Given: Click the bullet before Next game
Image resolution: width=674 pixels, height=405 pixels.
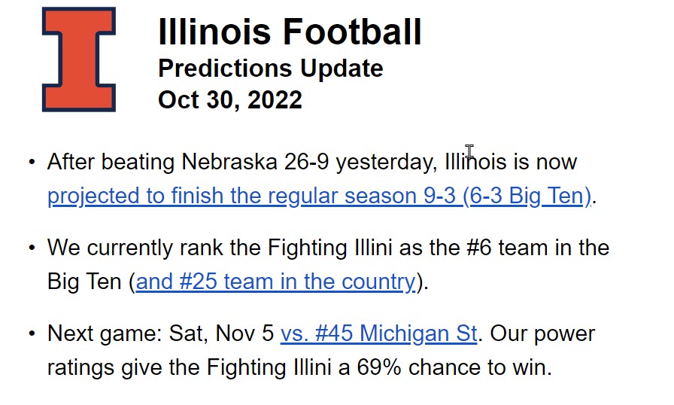Looking at the screenshot, I should click(x=31, y=333).
